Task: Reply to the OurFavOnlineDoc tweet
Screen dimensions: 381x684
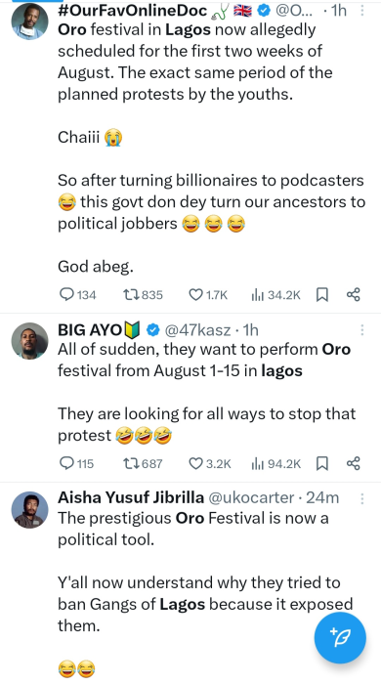Action: coord(77,295)
